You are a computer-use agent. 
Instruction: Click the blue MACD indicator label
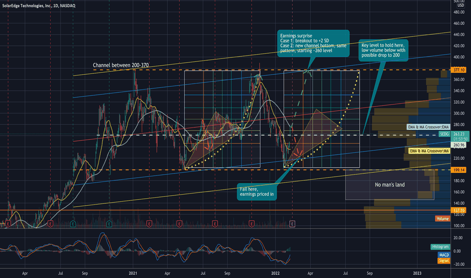click(x=444, y=255)
